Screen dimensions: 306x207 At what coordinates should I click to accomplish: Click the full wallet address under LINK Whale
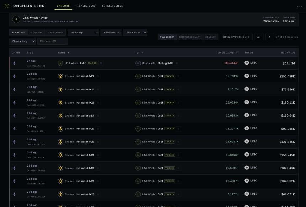coord(50,21)
